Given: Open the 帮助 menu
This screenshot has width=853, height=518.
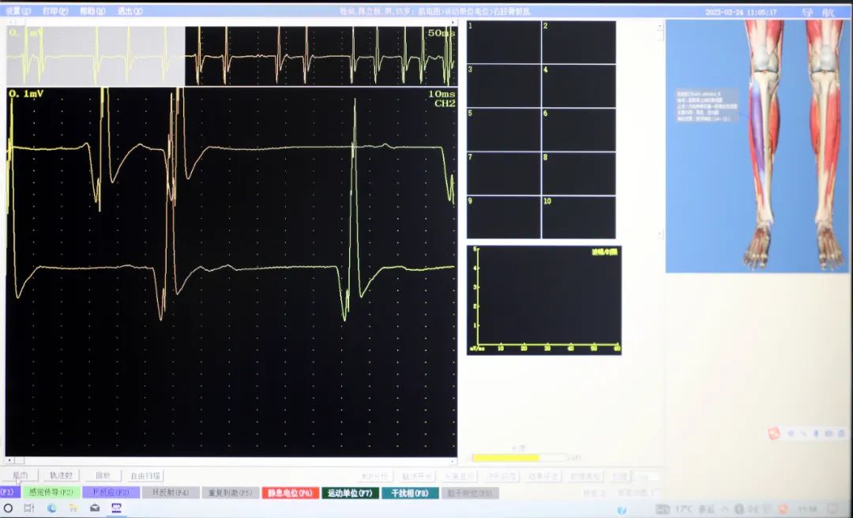Looking at the screenshot, I should pyautogui.click(x=92, y=12).
